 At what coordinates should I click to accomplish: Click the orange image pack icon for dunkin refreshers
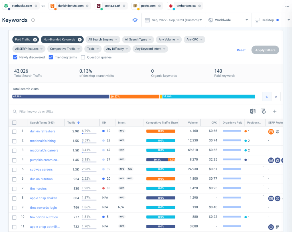[x=271, y=132]
